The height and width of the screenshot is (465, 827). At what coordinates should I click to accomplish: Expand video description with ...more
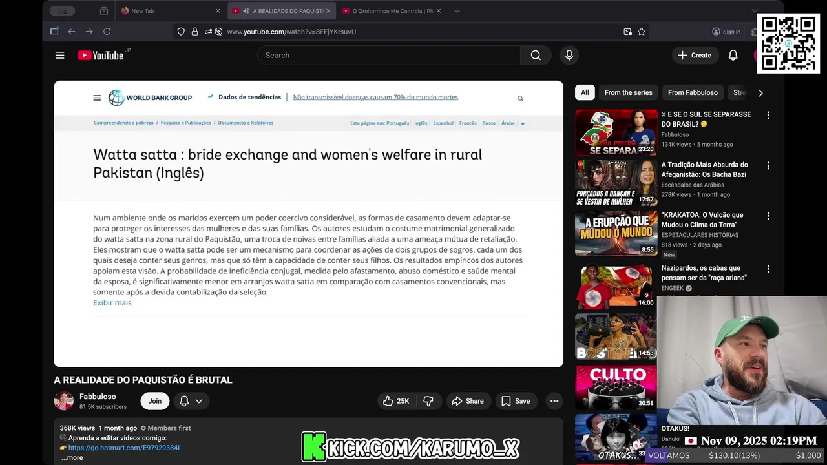[x=72, y=457]
